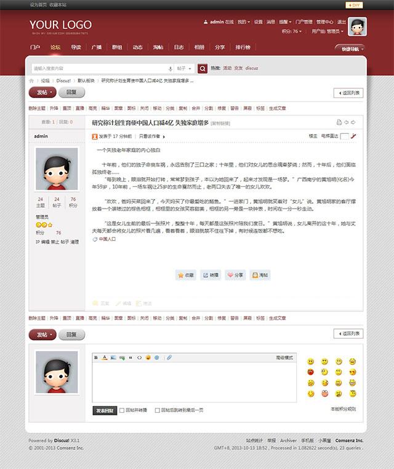Click the microphone icon in search box

pyautogui.click(x=170, y=68)
